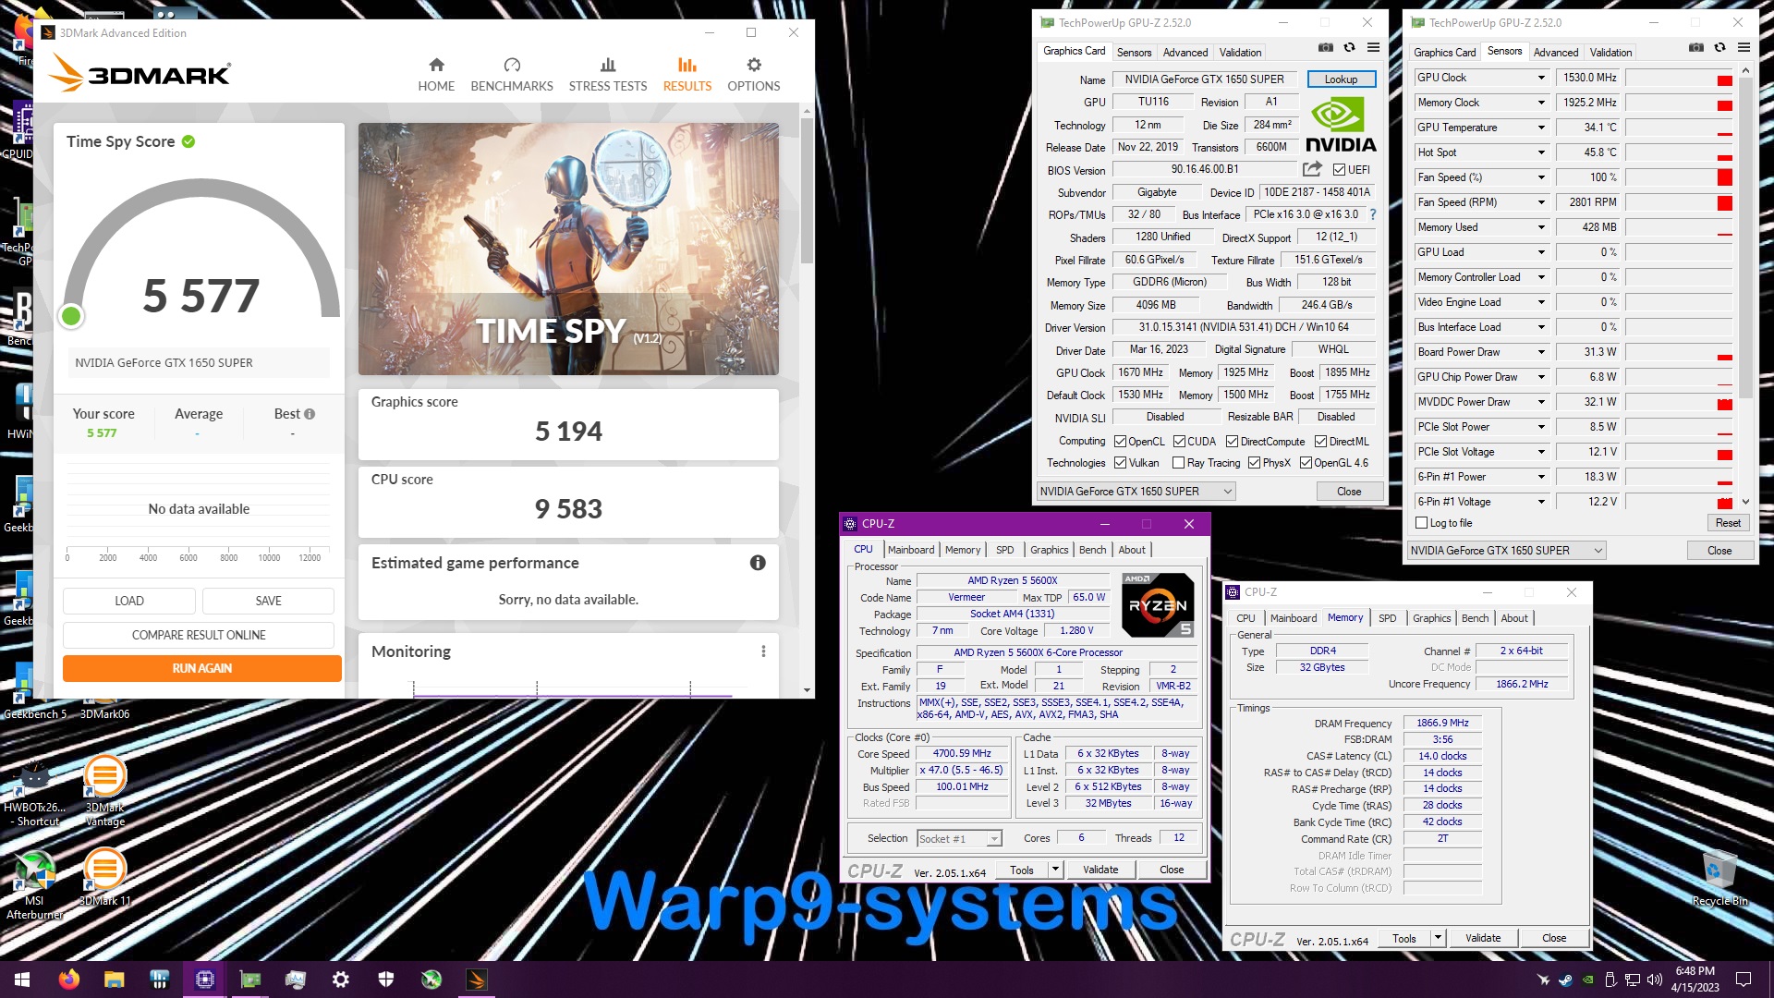
Task: Click the Windows Start button
Action: click(22, 980)
